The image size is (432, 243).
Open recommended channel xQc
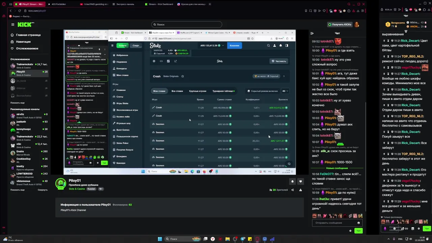click(x=30, y=145)
